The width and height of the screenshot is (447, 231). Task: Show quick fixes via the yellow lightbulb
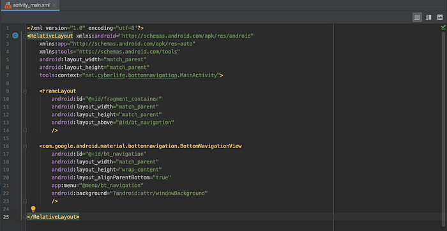point(33,209)
